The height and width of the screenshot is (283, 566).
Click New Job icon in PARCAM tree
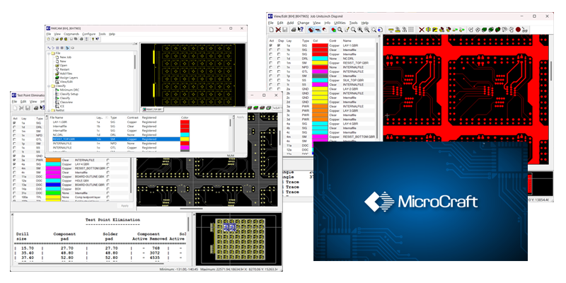pos(57,57)
